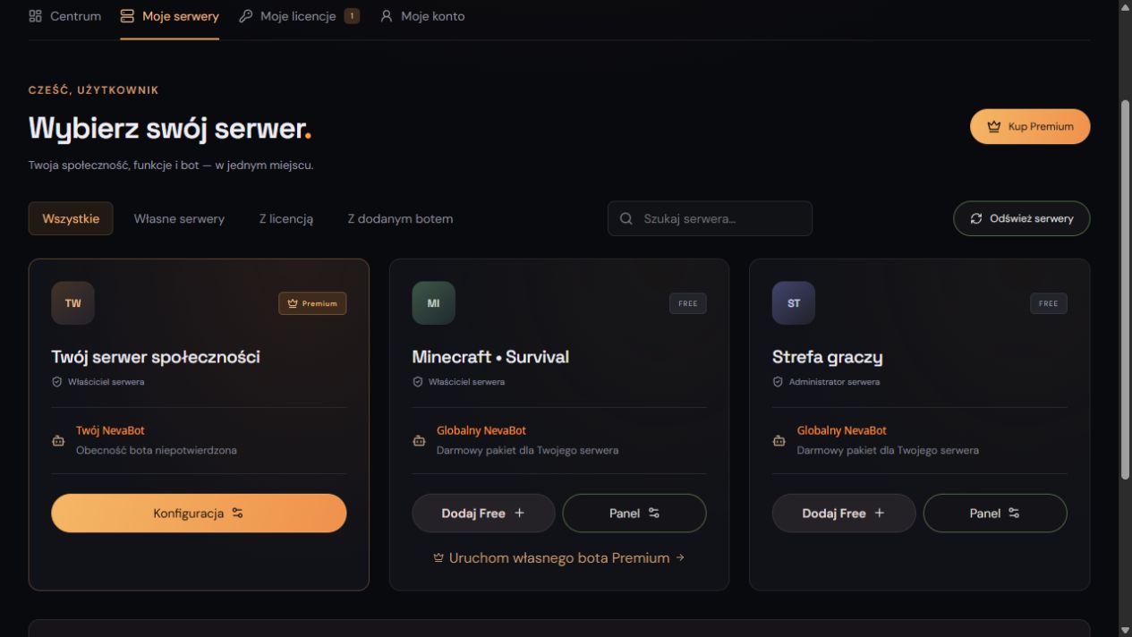Click the magnifier icon in search box

626,218
